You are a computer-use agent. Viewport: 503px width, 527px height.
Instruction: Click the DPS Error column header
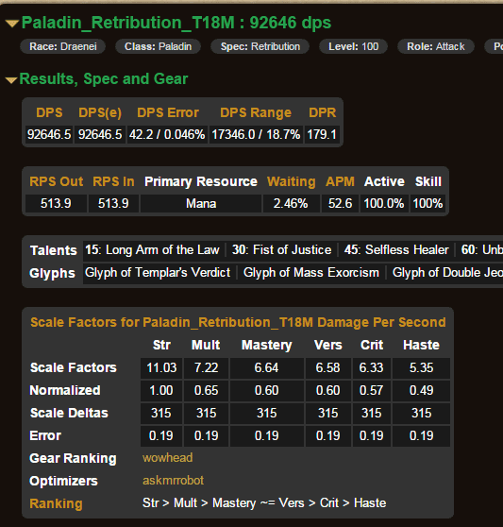168,112
